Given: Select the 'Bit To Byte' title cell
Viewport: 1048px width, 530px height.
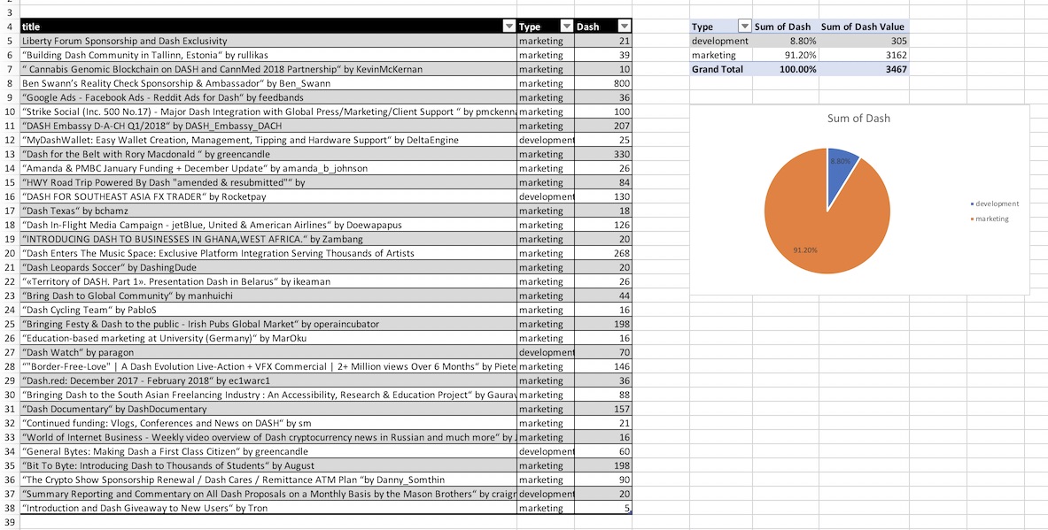Looking at the screenshot, I should coord(268,466).
